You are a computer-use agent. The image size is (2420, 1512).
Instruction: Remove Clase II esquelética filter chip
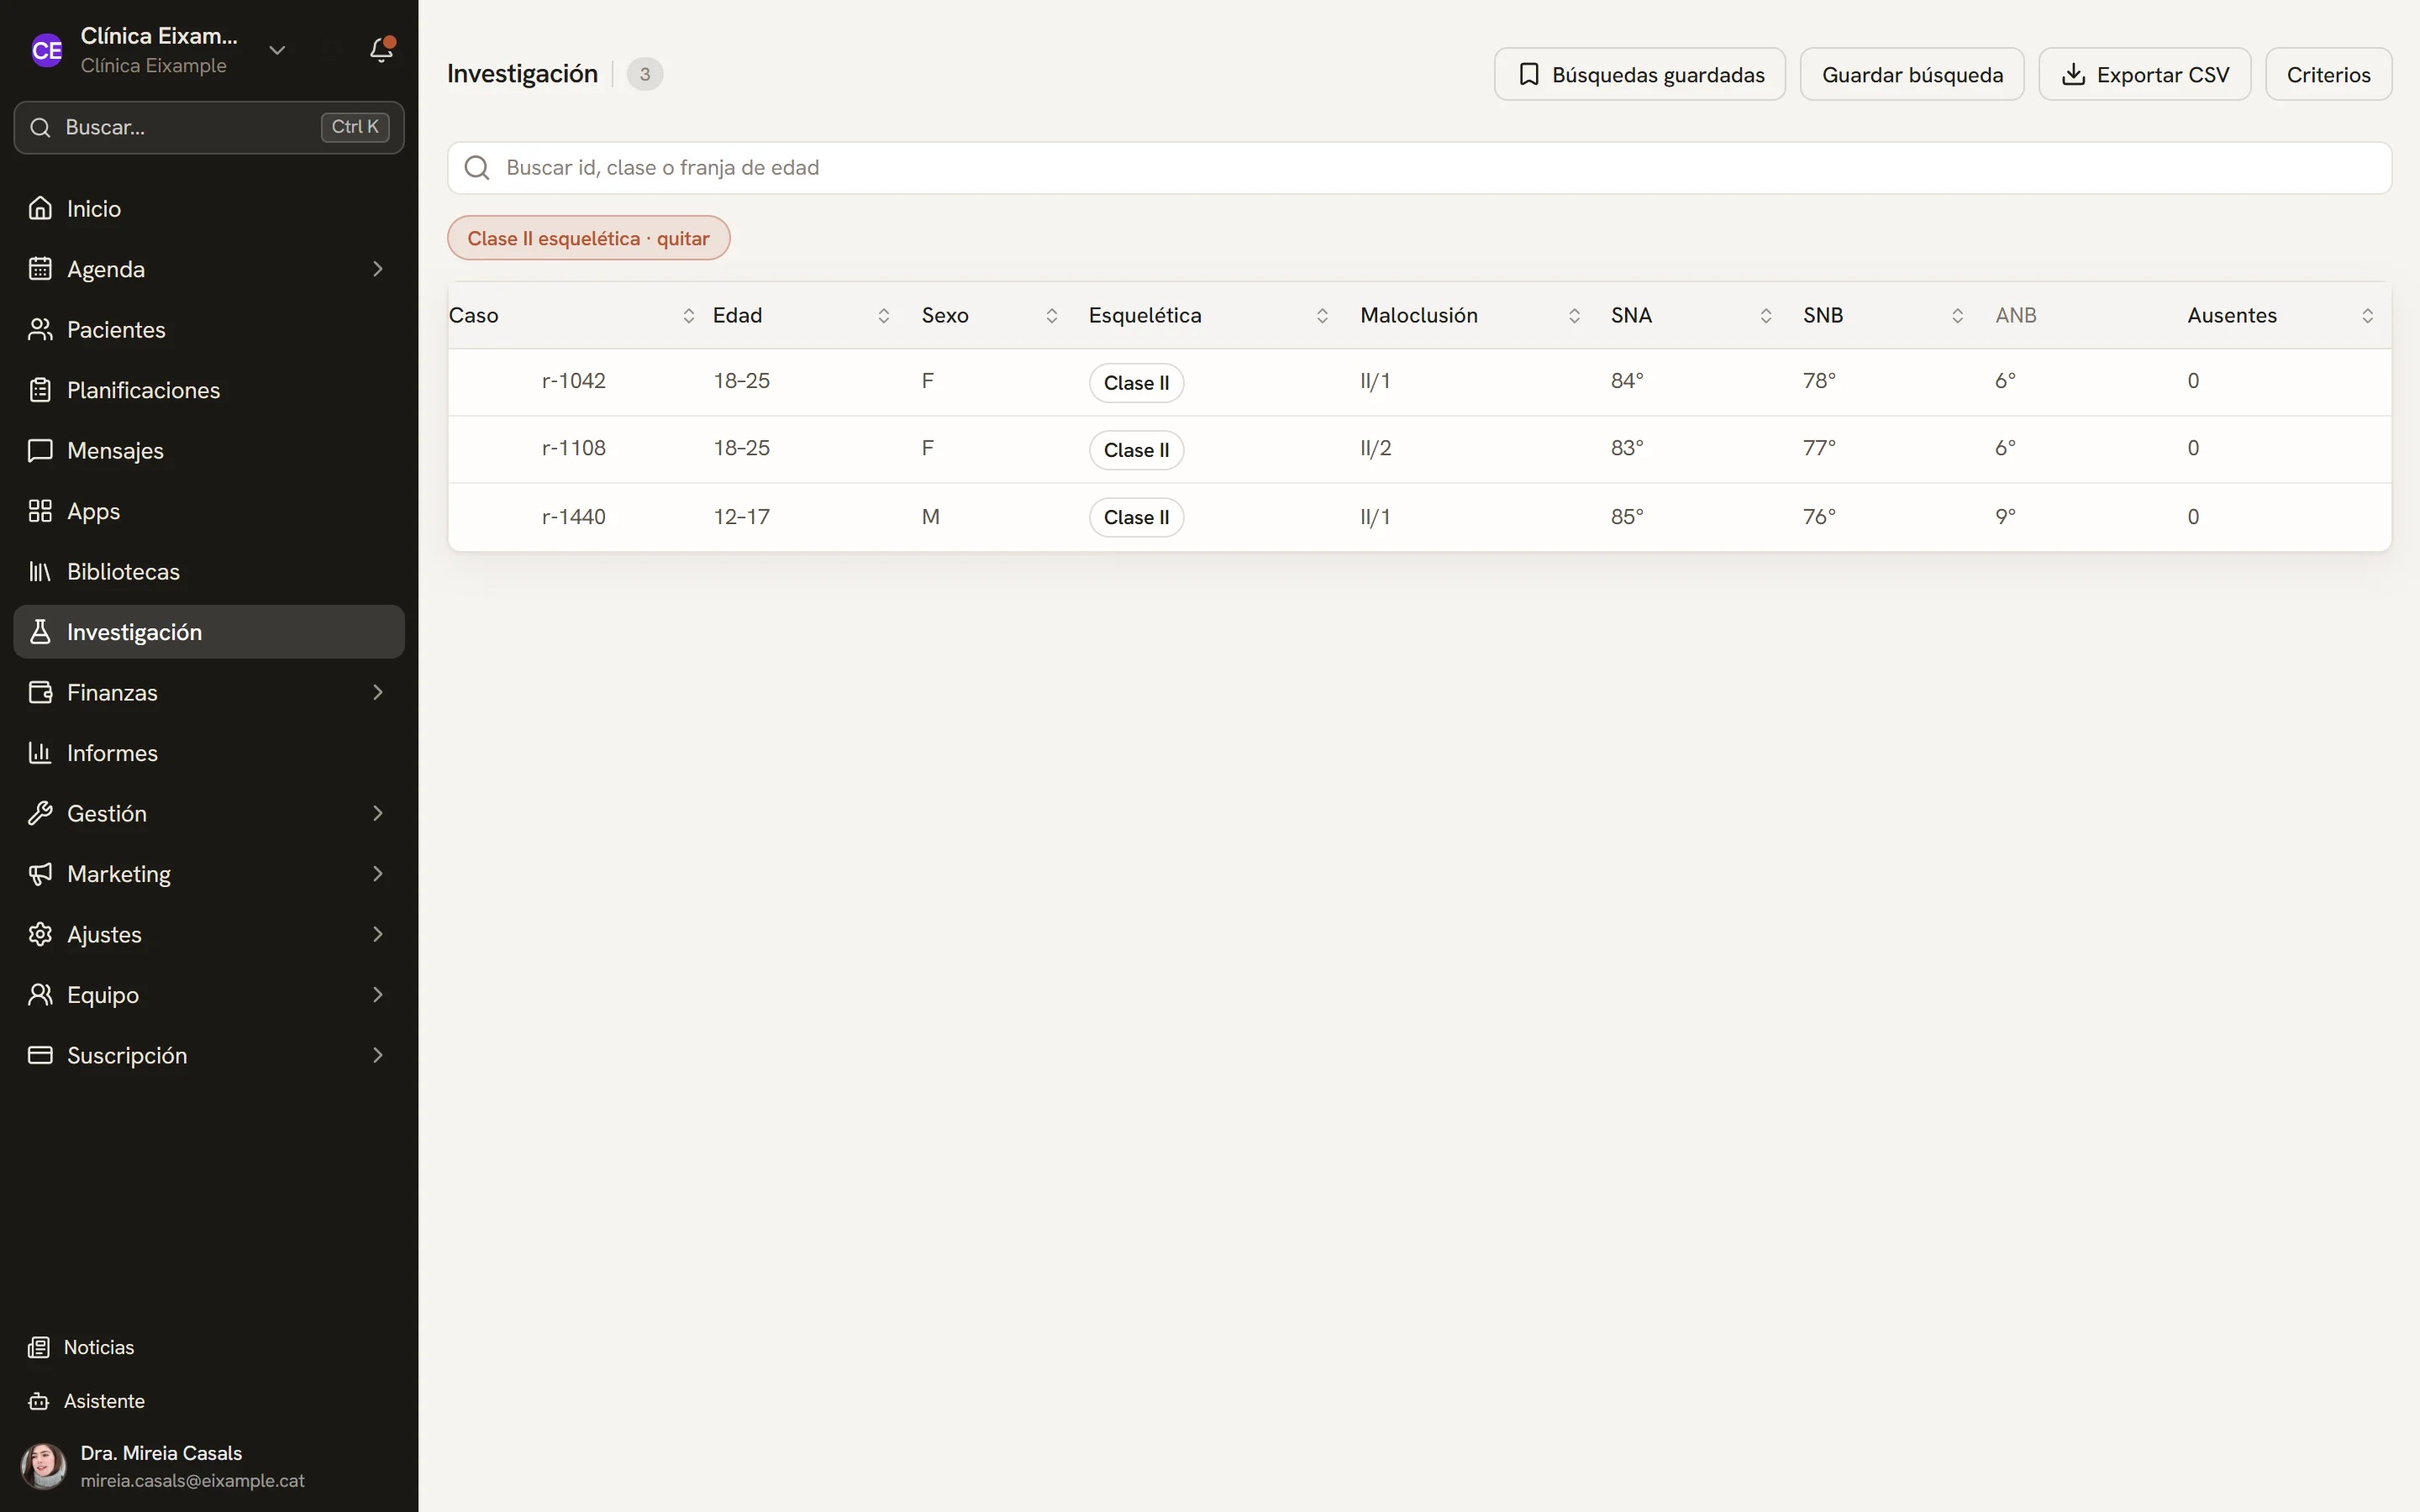[588, 238]
